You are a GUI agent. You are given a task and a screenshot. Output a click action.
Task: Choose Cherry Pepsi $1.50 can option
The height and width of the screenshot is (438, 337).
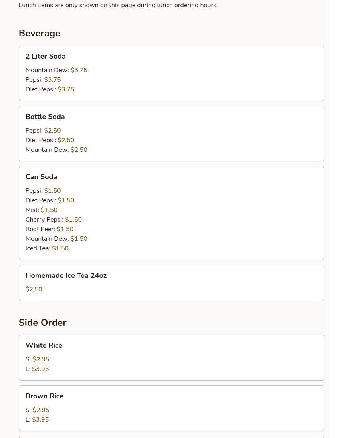(54, 220)
